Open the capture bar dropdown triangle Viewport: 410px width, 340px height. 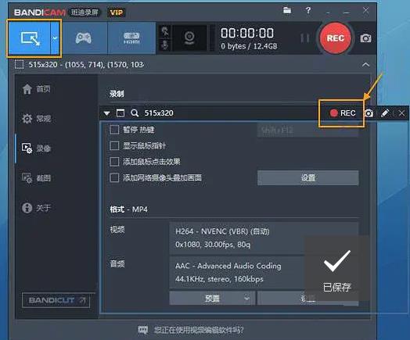click(106, 113)
